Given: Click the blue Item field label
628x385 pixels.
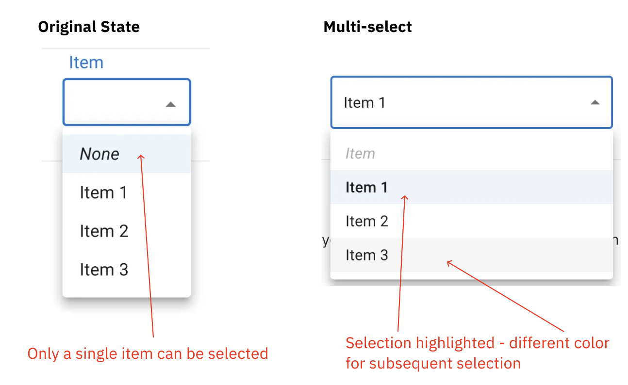Looking at the screenshot, I should (86, 63).
